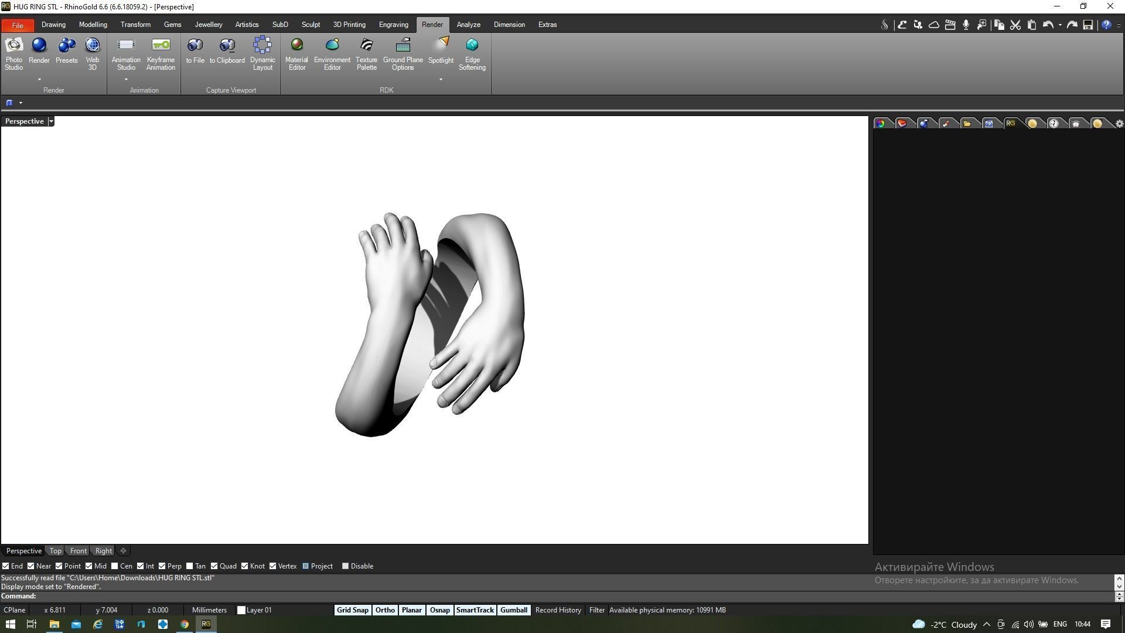Screen dimensions: 1125x633
Task: Switch to the 3D Printing ribbon tab
Action: click(x=349, y=25)
